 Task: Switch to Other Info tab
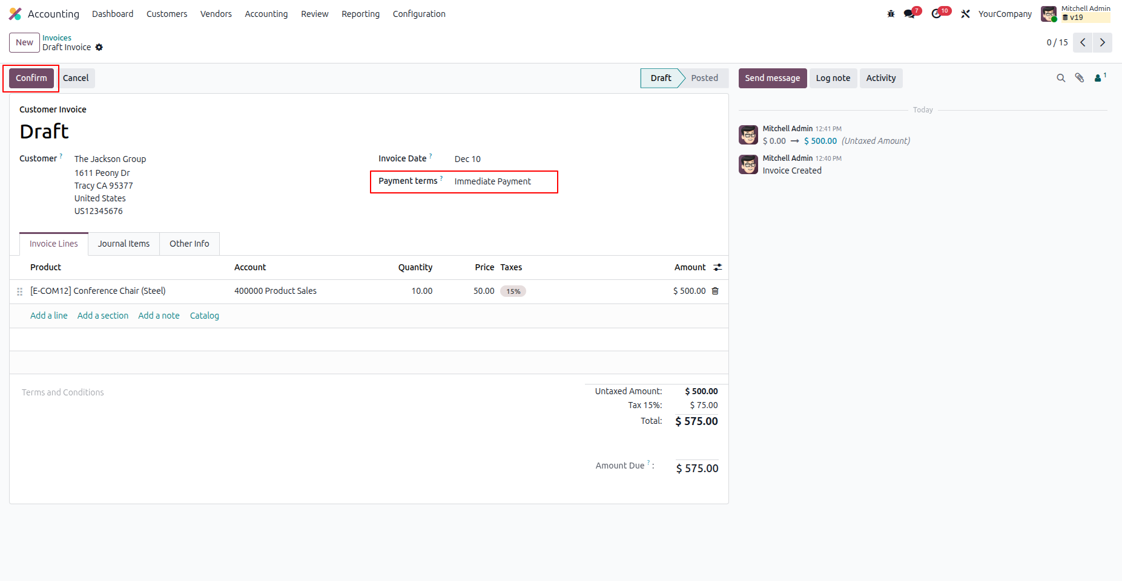click(190, 244)
